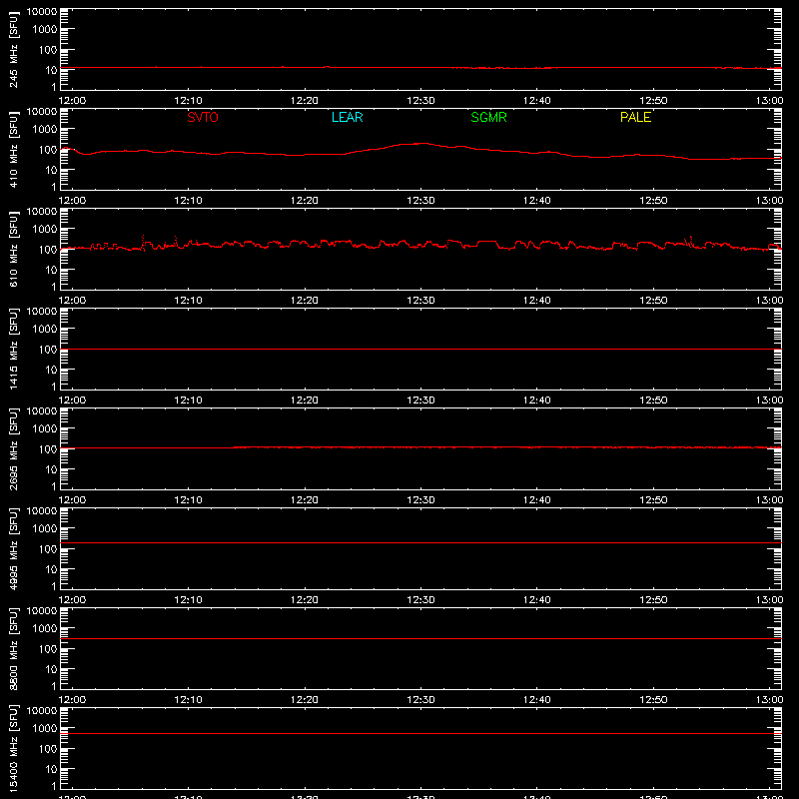The image size is (799, 799).
Task: Select the 2695 MHz [SFU] axis title
Action: point(13,448)
